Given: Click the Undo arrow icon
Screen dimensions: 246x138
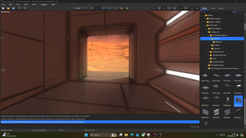Looking at the screenshot, I should [20, 8].
